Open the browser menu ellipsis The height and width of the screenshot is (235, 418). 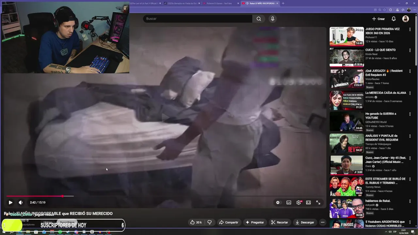(x=414, y=10)
